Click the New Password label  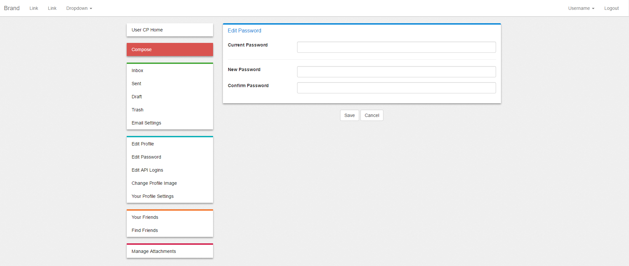(244, 69)
